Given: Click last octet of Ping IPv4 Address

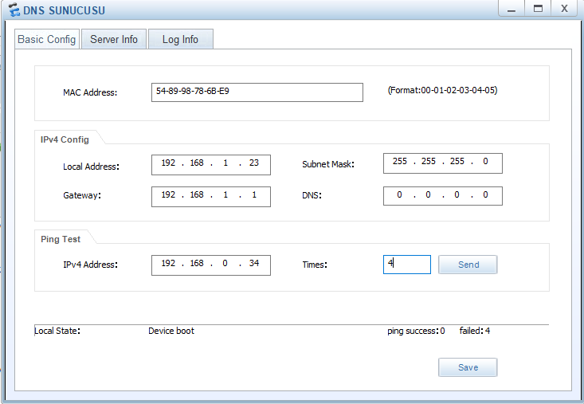Looking at the screenshot, I should 253,264.
